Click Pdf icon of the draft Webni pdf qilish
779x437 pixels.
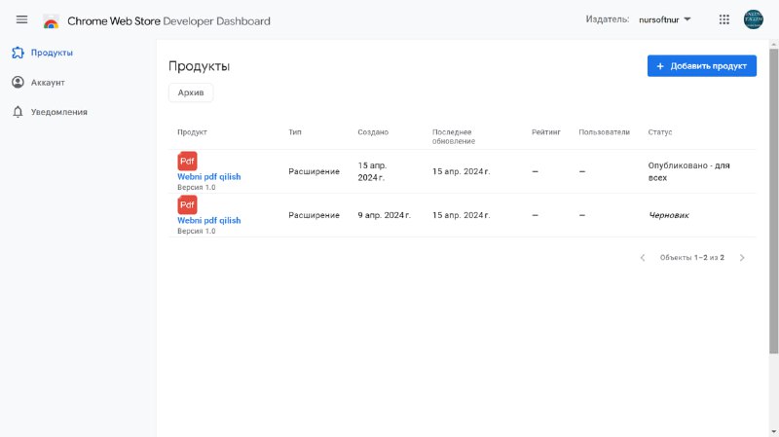[x=187, y=204]
